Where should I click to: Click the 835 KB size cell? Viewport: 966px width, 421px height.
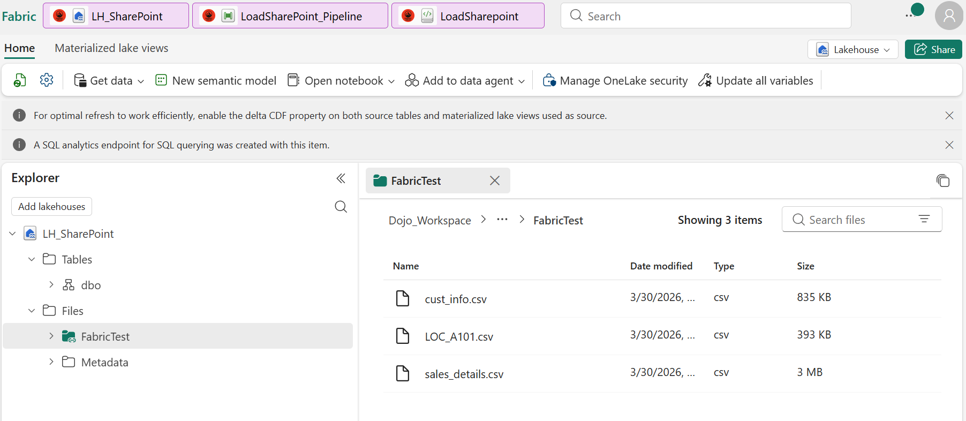click(814, 297)
